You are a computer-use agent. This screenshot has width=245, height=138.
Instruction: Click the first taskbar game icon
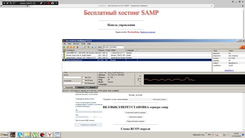coord(13,135)
